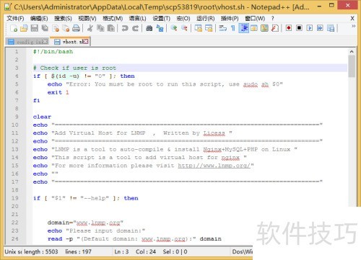
Task: Toggle synchronized vertical scrolling
Action: pos(199,28)
